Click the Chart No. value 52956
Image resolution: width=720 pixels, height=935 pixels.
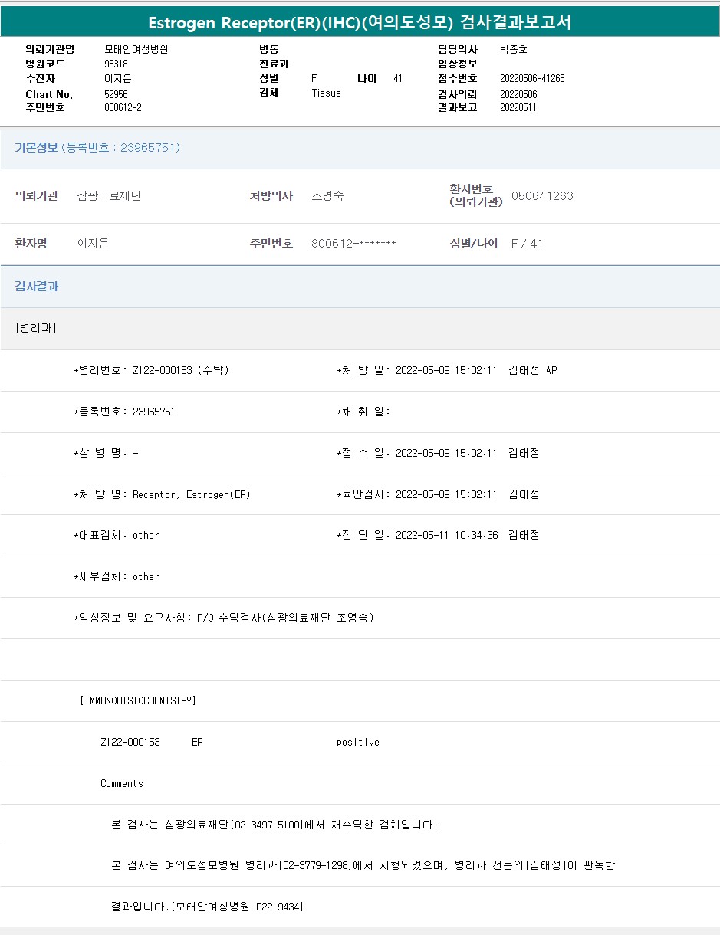[116, 94]
